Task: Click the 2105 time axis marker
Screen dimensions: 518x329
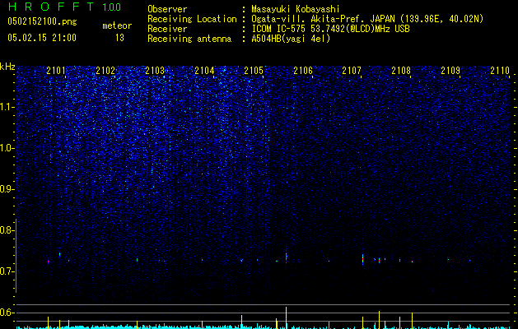Action: (254, 71)
